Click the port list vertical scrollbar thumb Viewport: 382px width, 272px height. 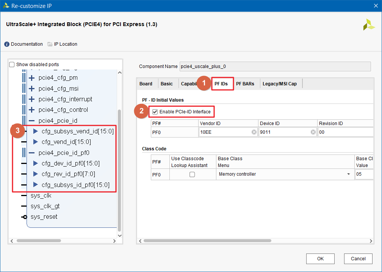119,170
